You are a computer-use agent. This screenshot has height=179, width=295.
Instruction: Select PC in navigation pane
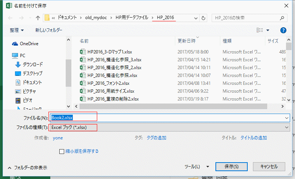point(23,56)
